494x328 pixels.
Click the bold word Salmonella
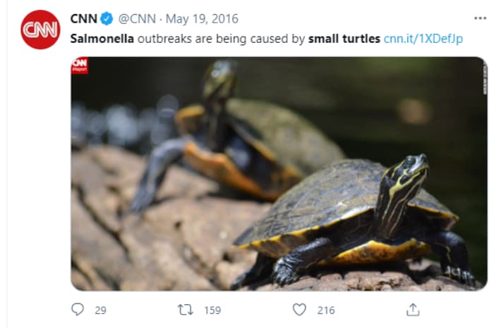coord(102,38)
